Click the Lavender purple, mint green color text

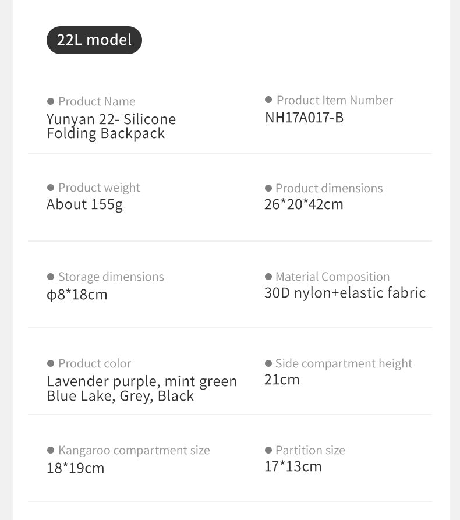pos(141,382)
